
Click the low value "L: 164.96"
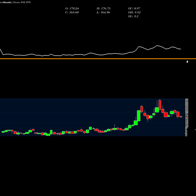tap(103, 13)
